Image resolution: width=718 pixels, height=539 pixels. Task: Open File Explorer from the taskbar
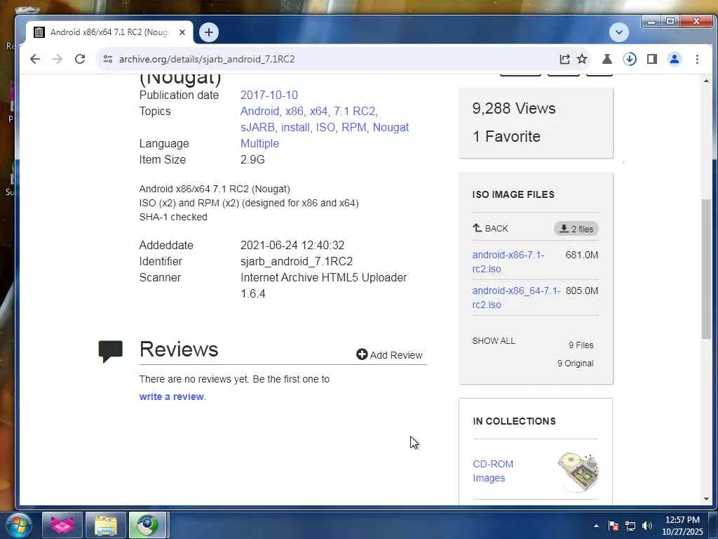click(106, 525)
